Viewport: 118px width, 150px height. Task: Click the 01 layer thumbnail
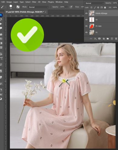92,32
